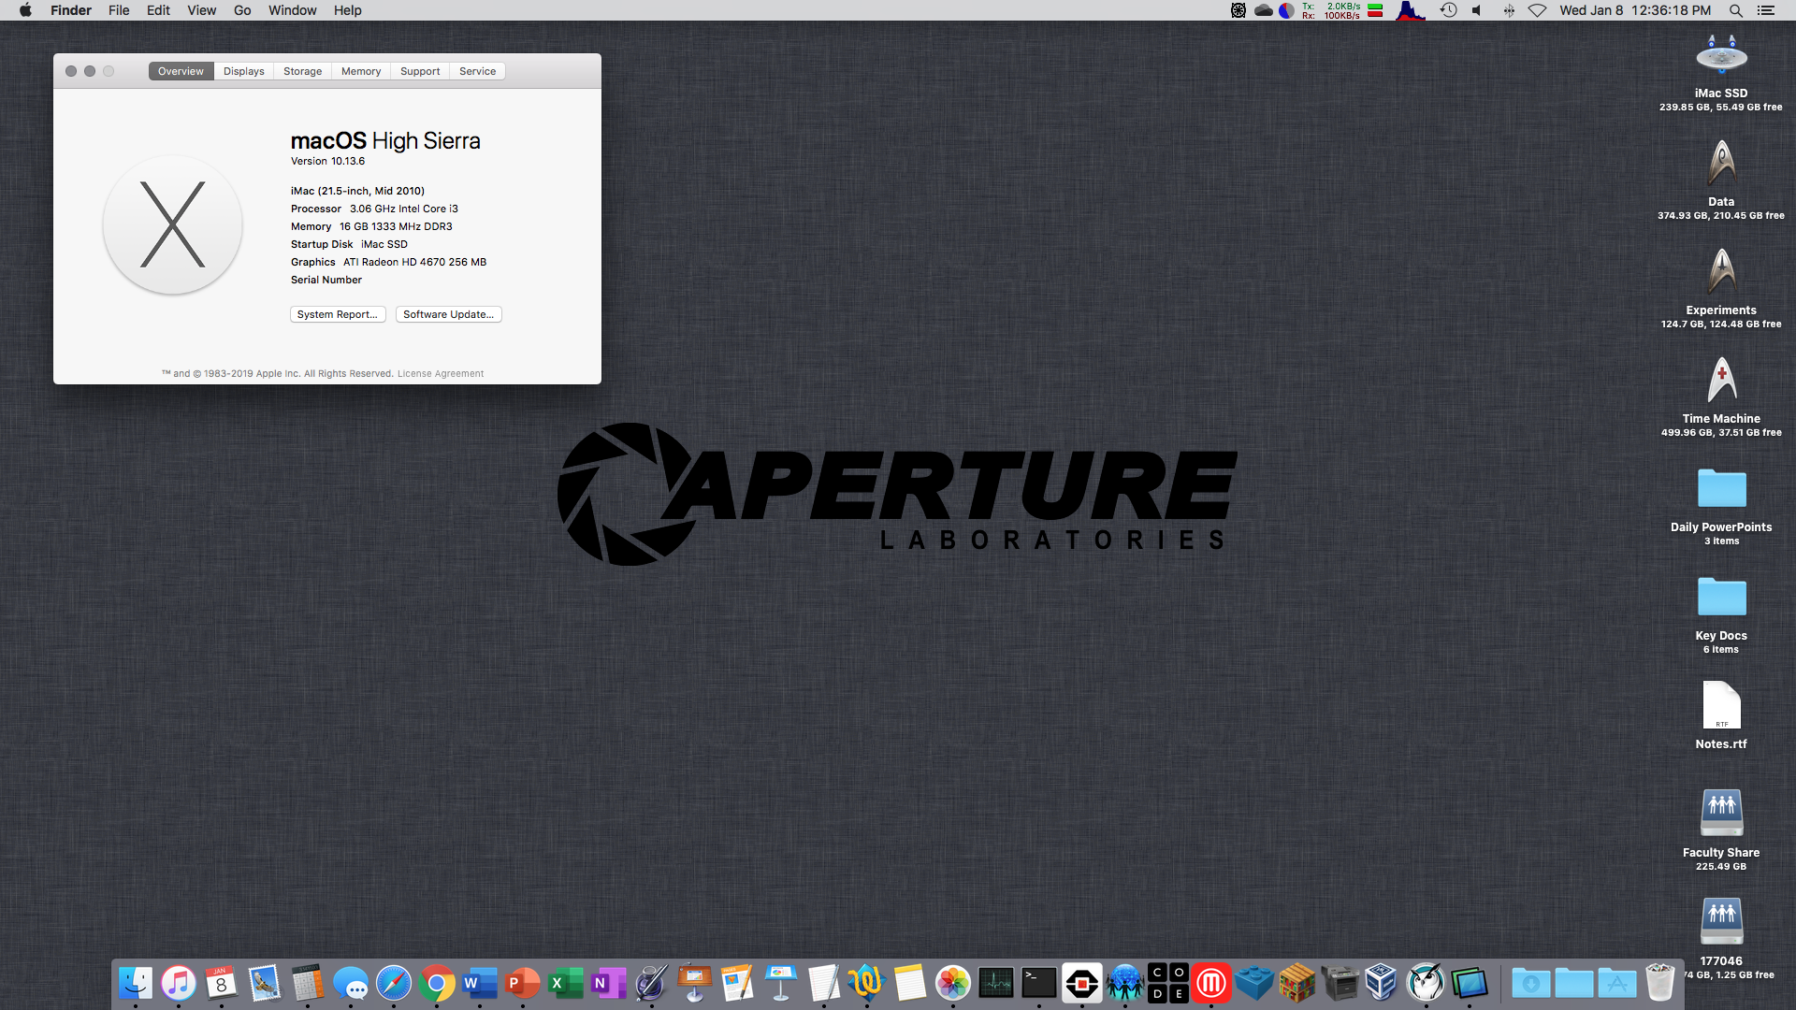The width and height of the screenshot is (1796, 1010).
Task: Select the 177046 network drive icon
Action: [x=1721, y=921]
